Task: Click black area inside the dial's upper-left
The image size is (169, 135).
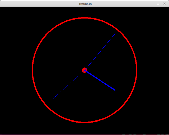Action: (x=61, y=45)
